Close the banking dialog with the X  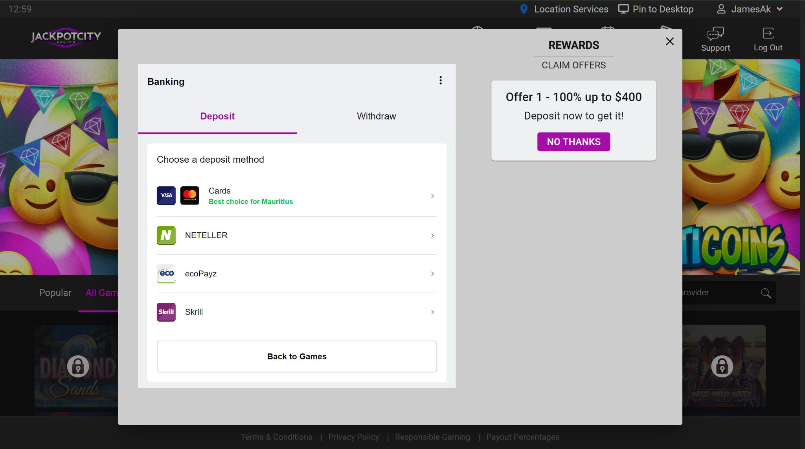pyautogui.click(x=670, y=41)
